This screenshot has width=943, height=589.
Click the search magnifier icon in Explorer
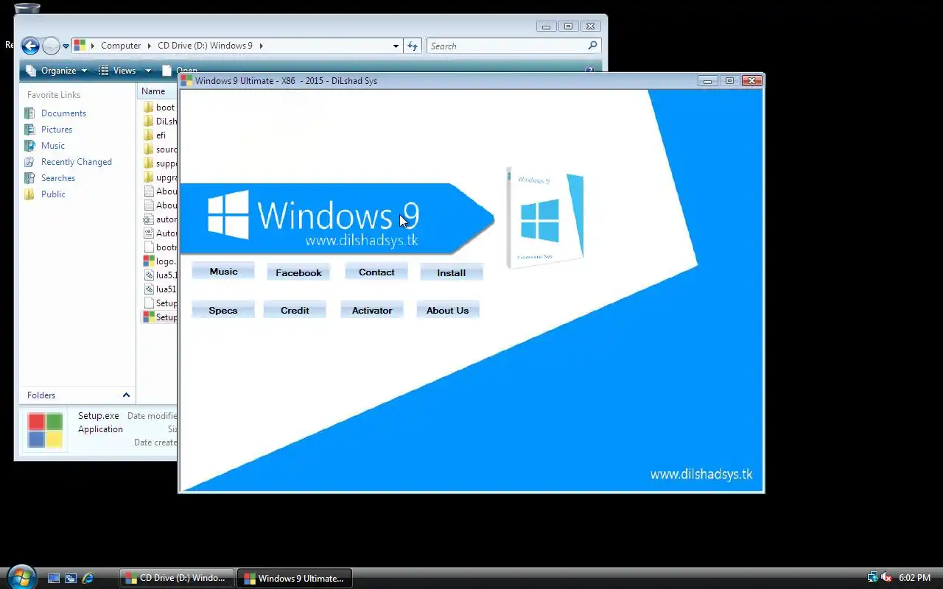point(592,46)
